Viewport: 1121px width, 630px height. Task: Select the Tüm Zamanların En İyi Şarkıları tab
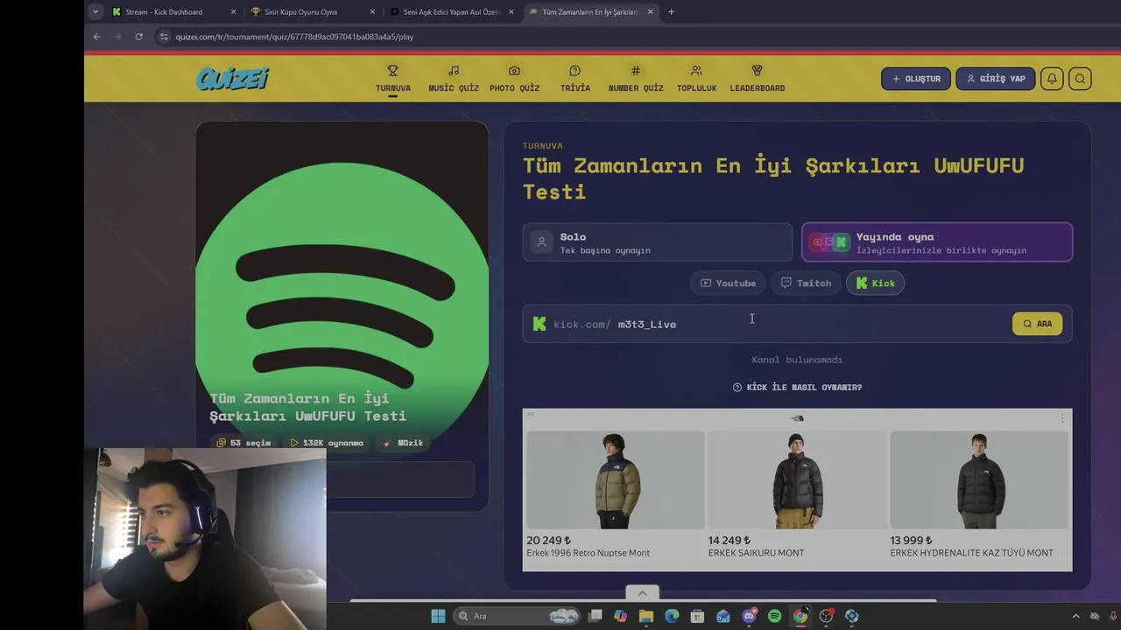click(x=589, y=12)
